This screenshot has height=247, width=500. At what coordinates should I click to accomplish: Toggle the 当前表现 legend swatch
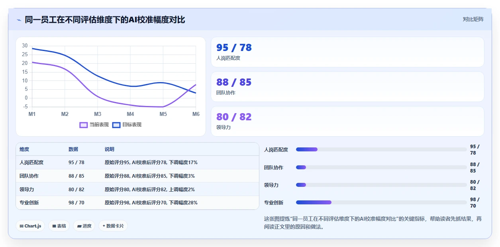[84, 125]
